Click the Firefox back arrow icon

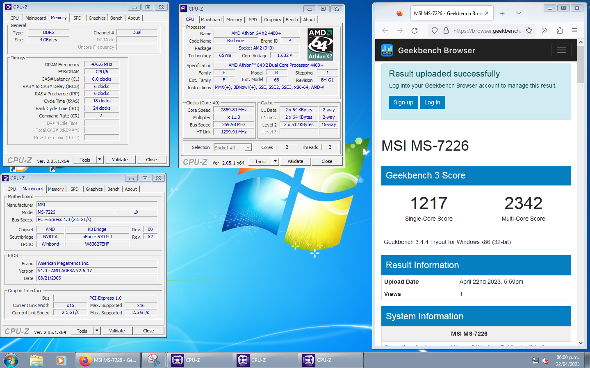click(x=385, y=30)
